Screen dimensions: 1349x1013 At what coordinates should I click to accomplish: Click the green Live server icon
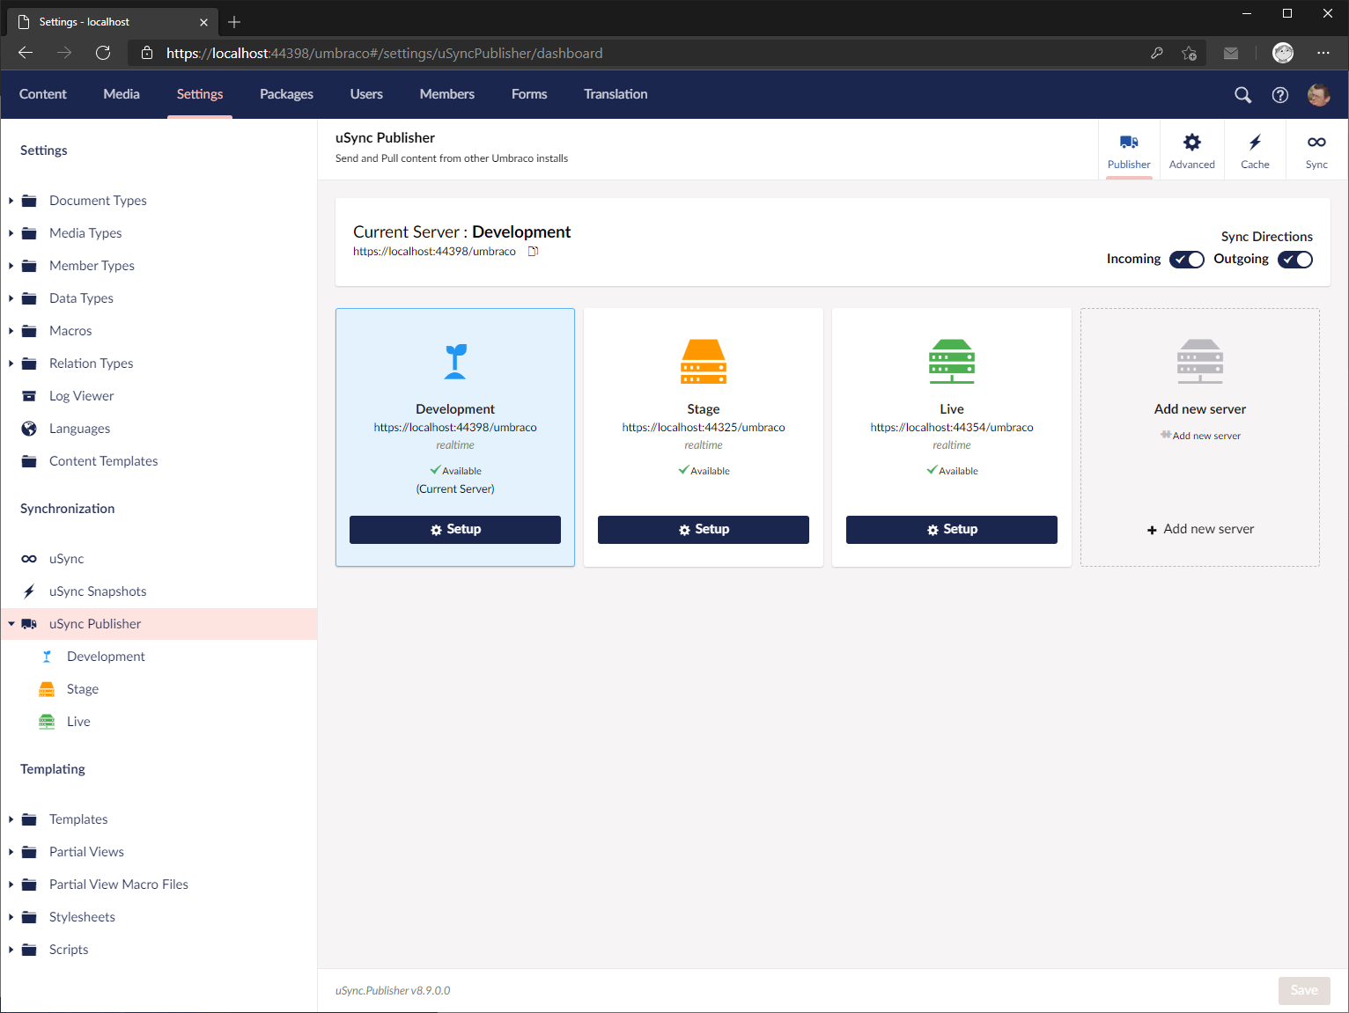951,362
